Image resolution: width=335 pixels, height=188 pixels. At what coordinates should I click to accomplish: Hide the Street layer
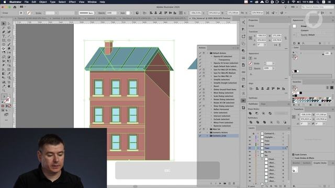[250, 144]
